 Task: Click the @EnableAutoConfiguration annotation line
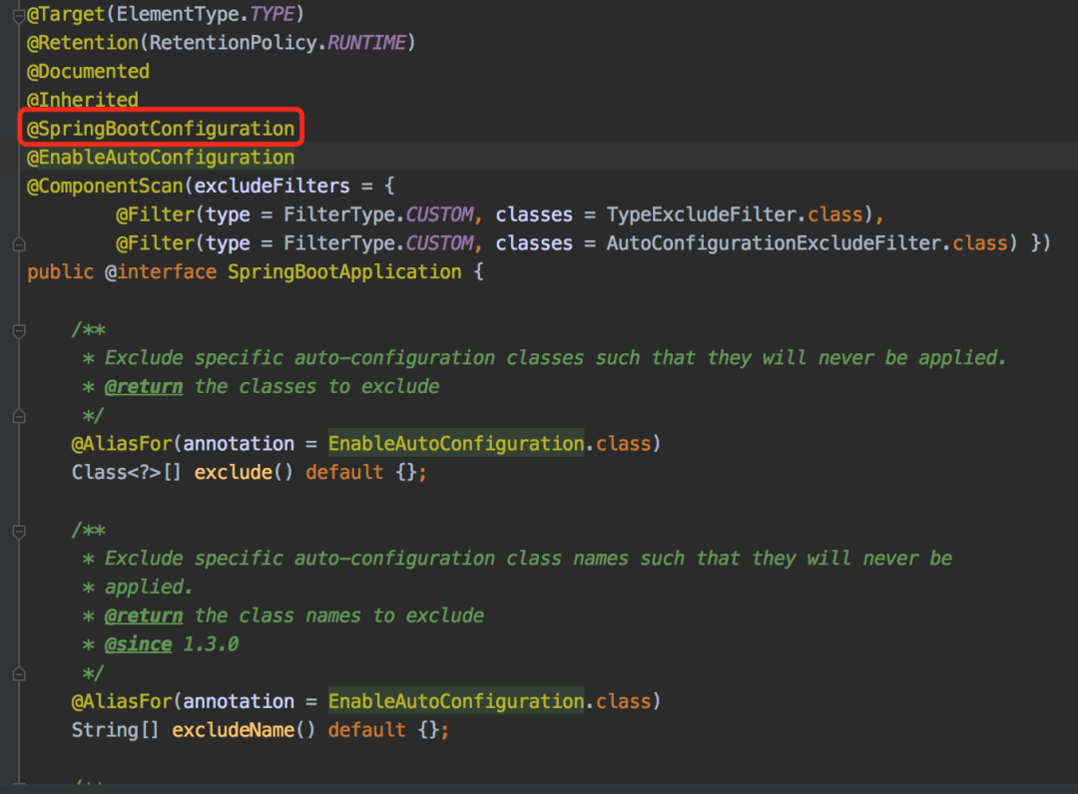click(x=161, y=158)
